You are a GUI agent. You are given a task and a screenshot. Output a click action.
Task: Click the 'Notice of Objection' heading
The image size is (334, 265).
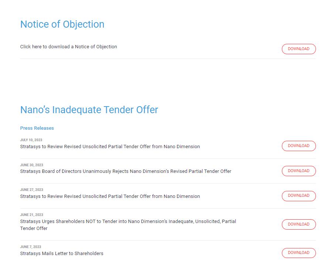click(62, 24)
